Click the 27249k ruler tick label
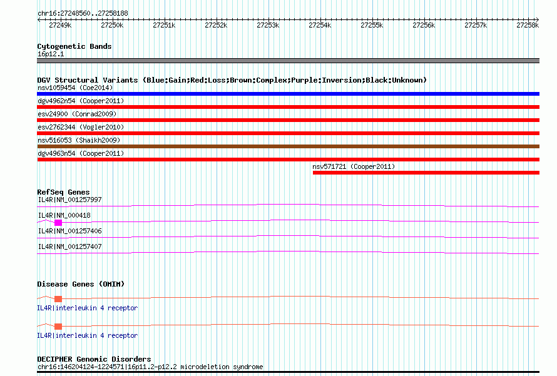Screen dimensions: 557x376 pyautogui.click(x=60, y=25)
